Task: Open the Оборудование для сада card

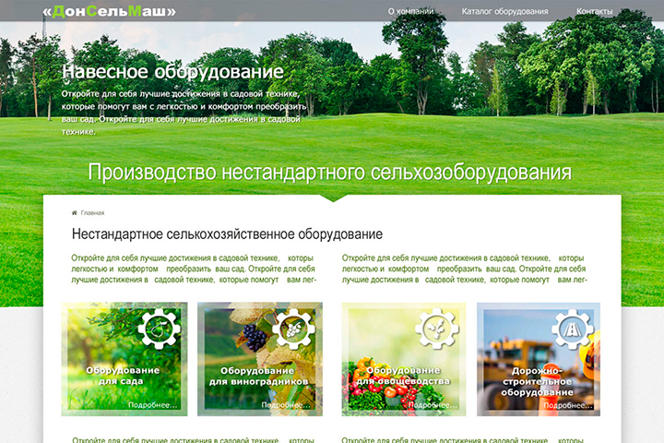Action: [x=125, y=359]
